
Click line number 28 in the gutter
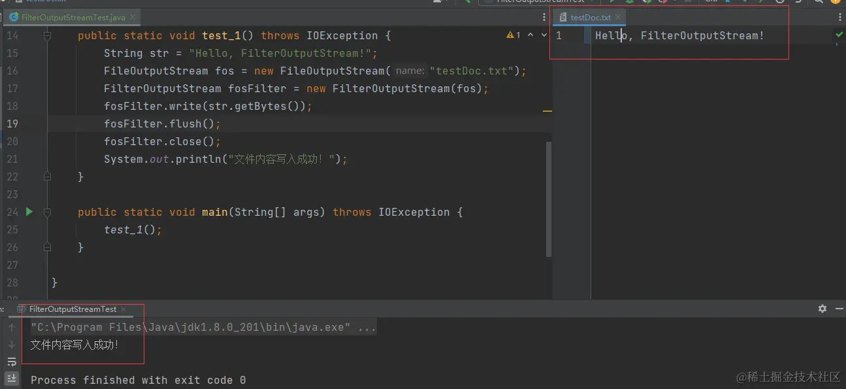pos(12,282)
